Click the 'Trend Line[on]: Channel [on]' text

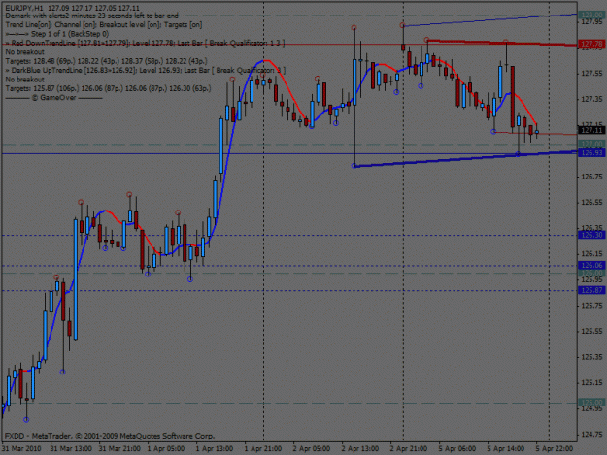tap(104, 25)
